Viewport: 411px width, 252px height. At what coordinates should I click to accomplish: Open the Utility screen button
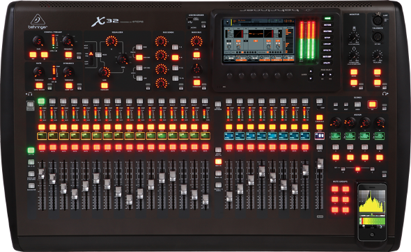tap(327, 63)
